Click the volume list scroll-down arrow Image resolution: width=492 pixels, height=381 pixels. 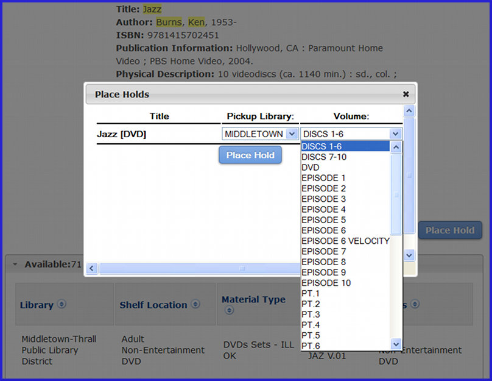coord(396,344)
